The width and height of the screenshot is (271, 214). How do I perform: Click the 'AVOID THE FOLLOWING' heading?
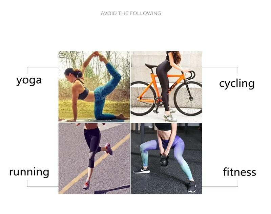(x=131, y=13)
